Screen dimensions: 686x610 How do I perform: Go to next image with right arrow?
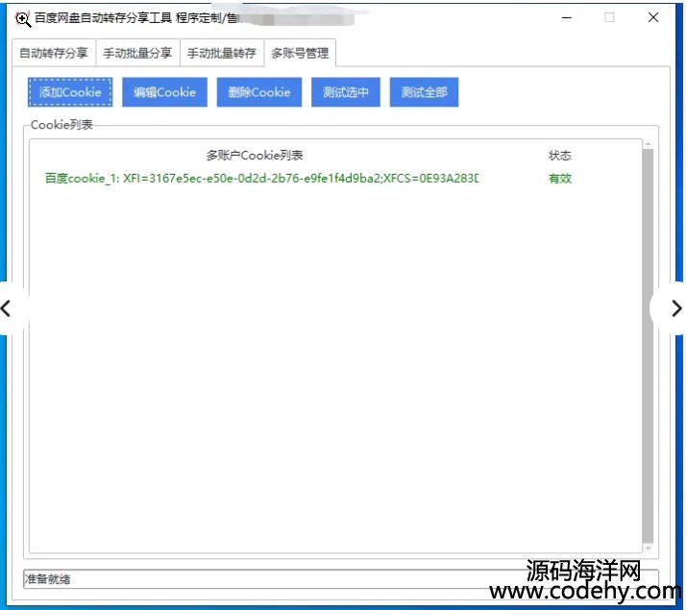(674, 308)
